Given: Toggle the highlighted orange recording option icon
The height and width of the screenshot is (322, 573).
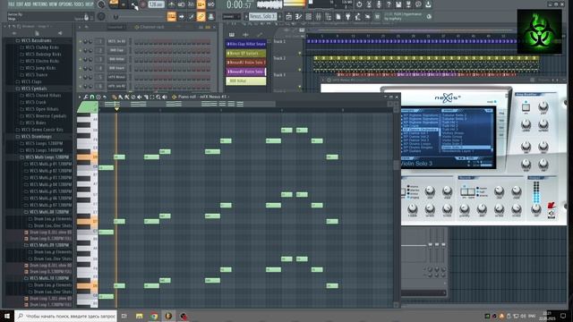Looking at the screenshot, I should pyautogui.click(x=201, y=4).
